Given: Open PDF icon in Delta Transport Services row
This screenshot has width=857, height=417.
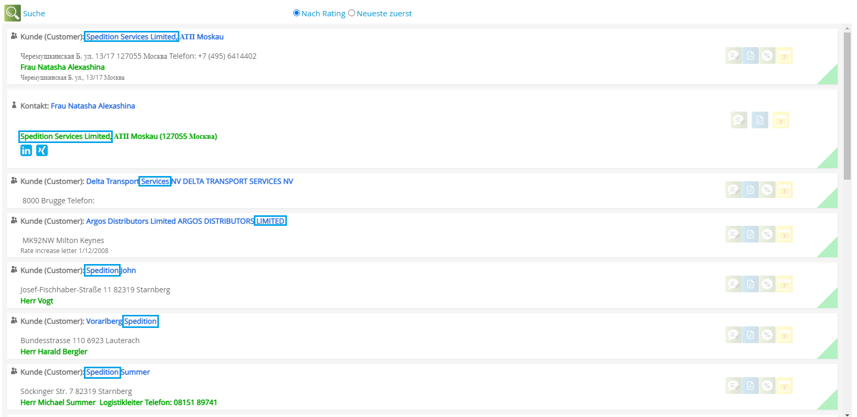Looking at the screenshot, I should [751, 190].
